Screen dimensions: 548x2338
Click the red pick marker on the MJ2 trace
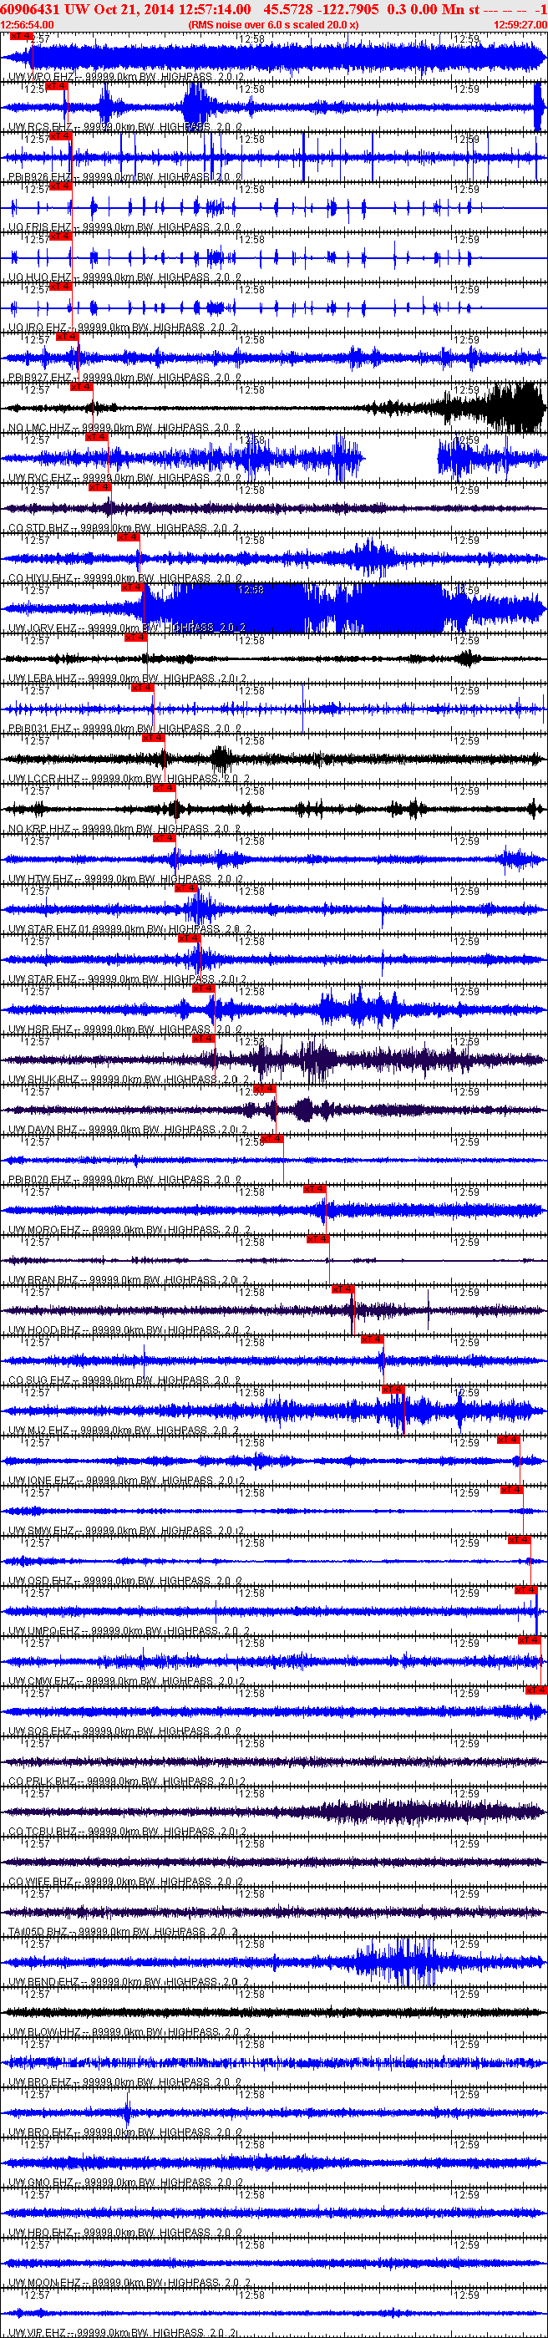coord(393,1389)
